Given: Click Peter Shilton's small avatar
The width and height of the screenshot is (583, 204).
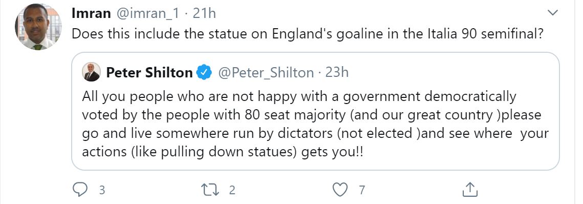Looking at the screenshot, I should (x=92, y=72).
